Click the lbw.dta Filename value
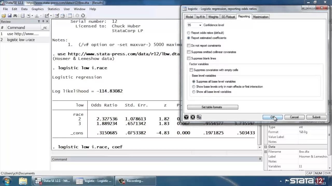The width and height of the screenshot is (332, 186). (304, 152)
